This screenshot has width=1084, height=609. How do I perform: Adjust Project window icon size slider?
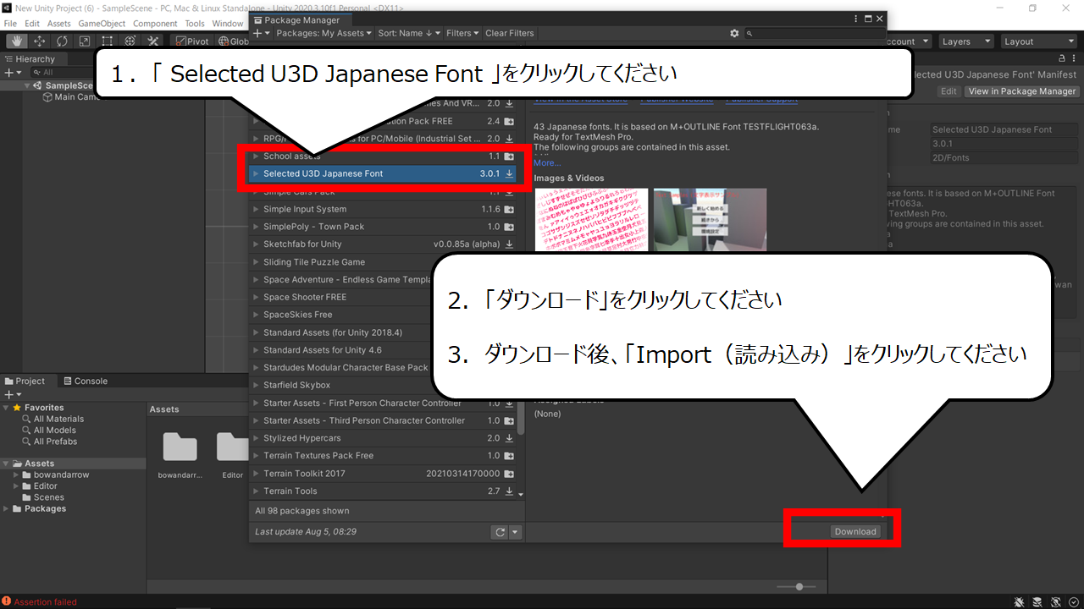799,586
